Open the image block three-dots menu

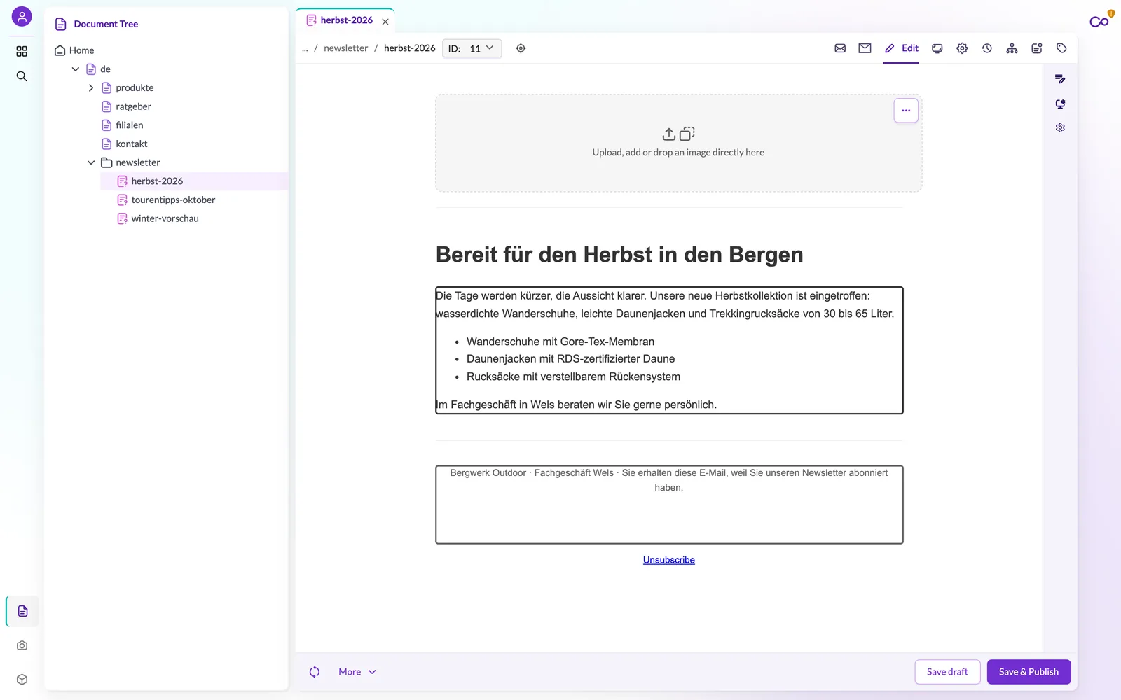point(906,111)
